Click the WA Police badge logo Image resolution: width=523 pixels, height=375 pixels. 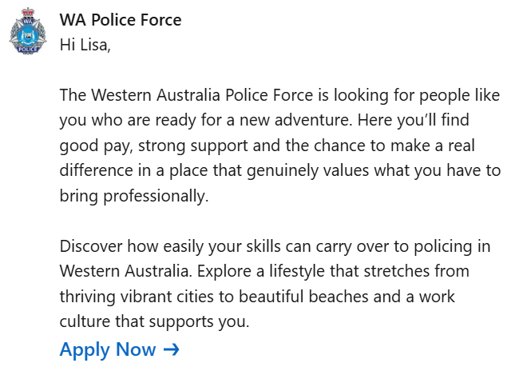click(x=26, y=31)
